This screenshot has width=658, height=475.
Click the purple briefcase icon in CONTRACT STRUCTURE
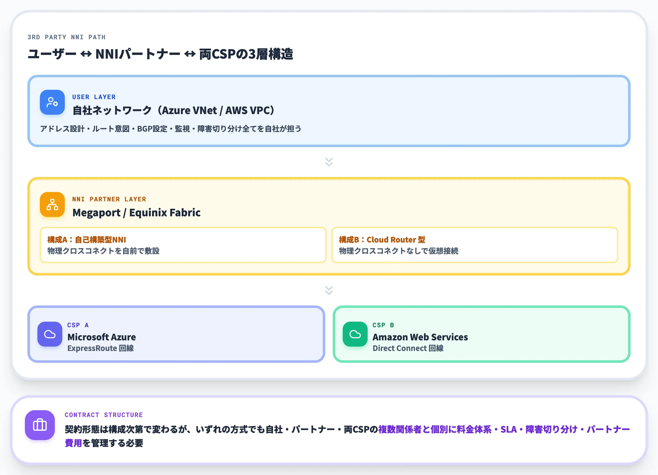point(40,425)
